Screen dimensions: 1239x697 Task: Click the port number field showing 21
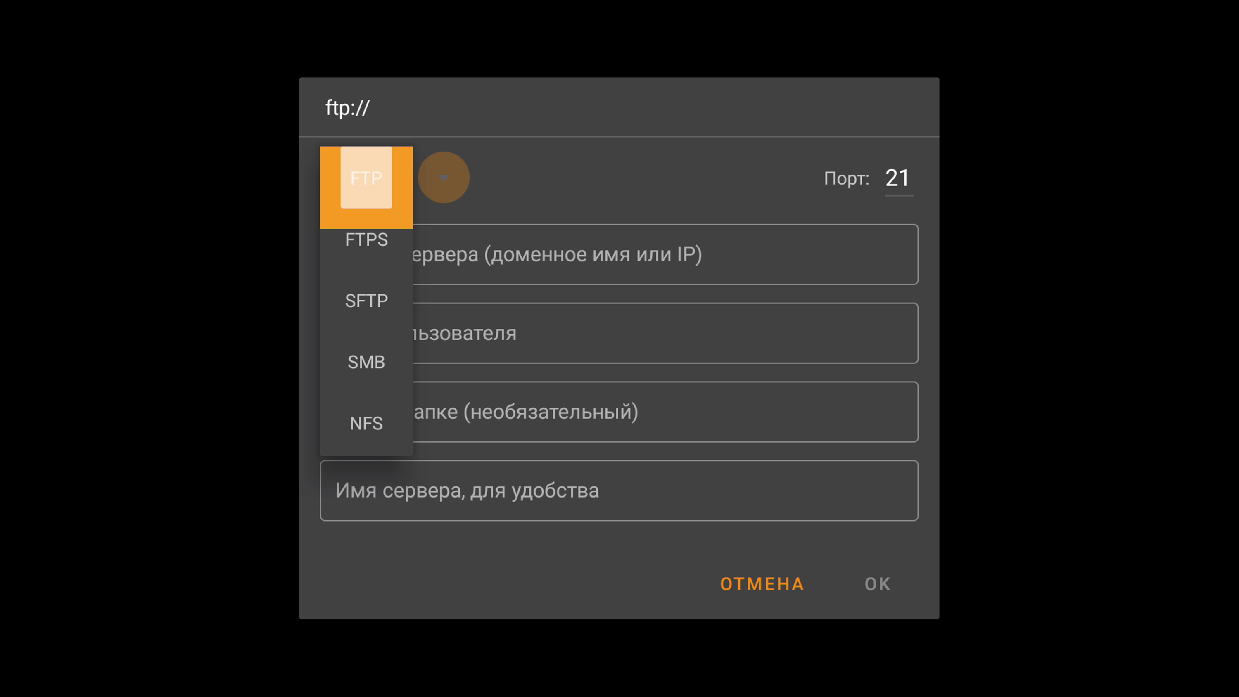[x=897, y=178]
